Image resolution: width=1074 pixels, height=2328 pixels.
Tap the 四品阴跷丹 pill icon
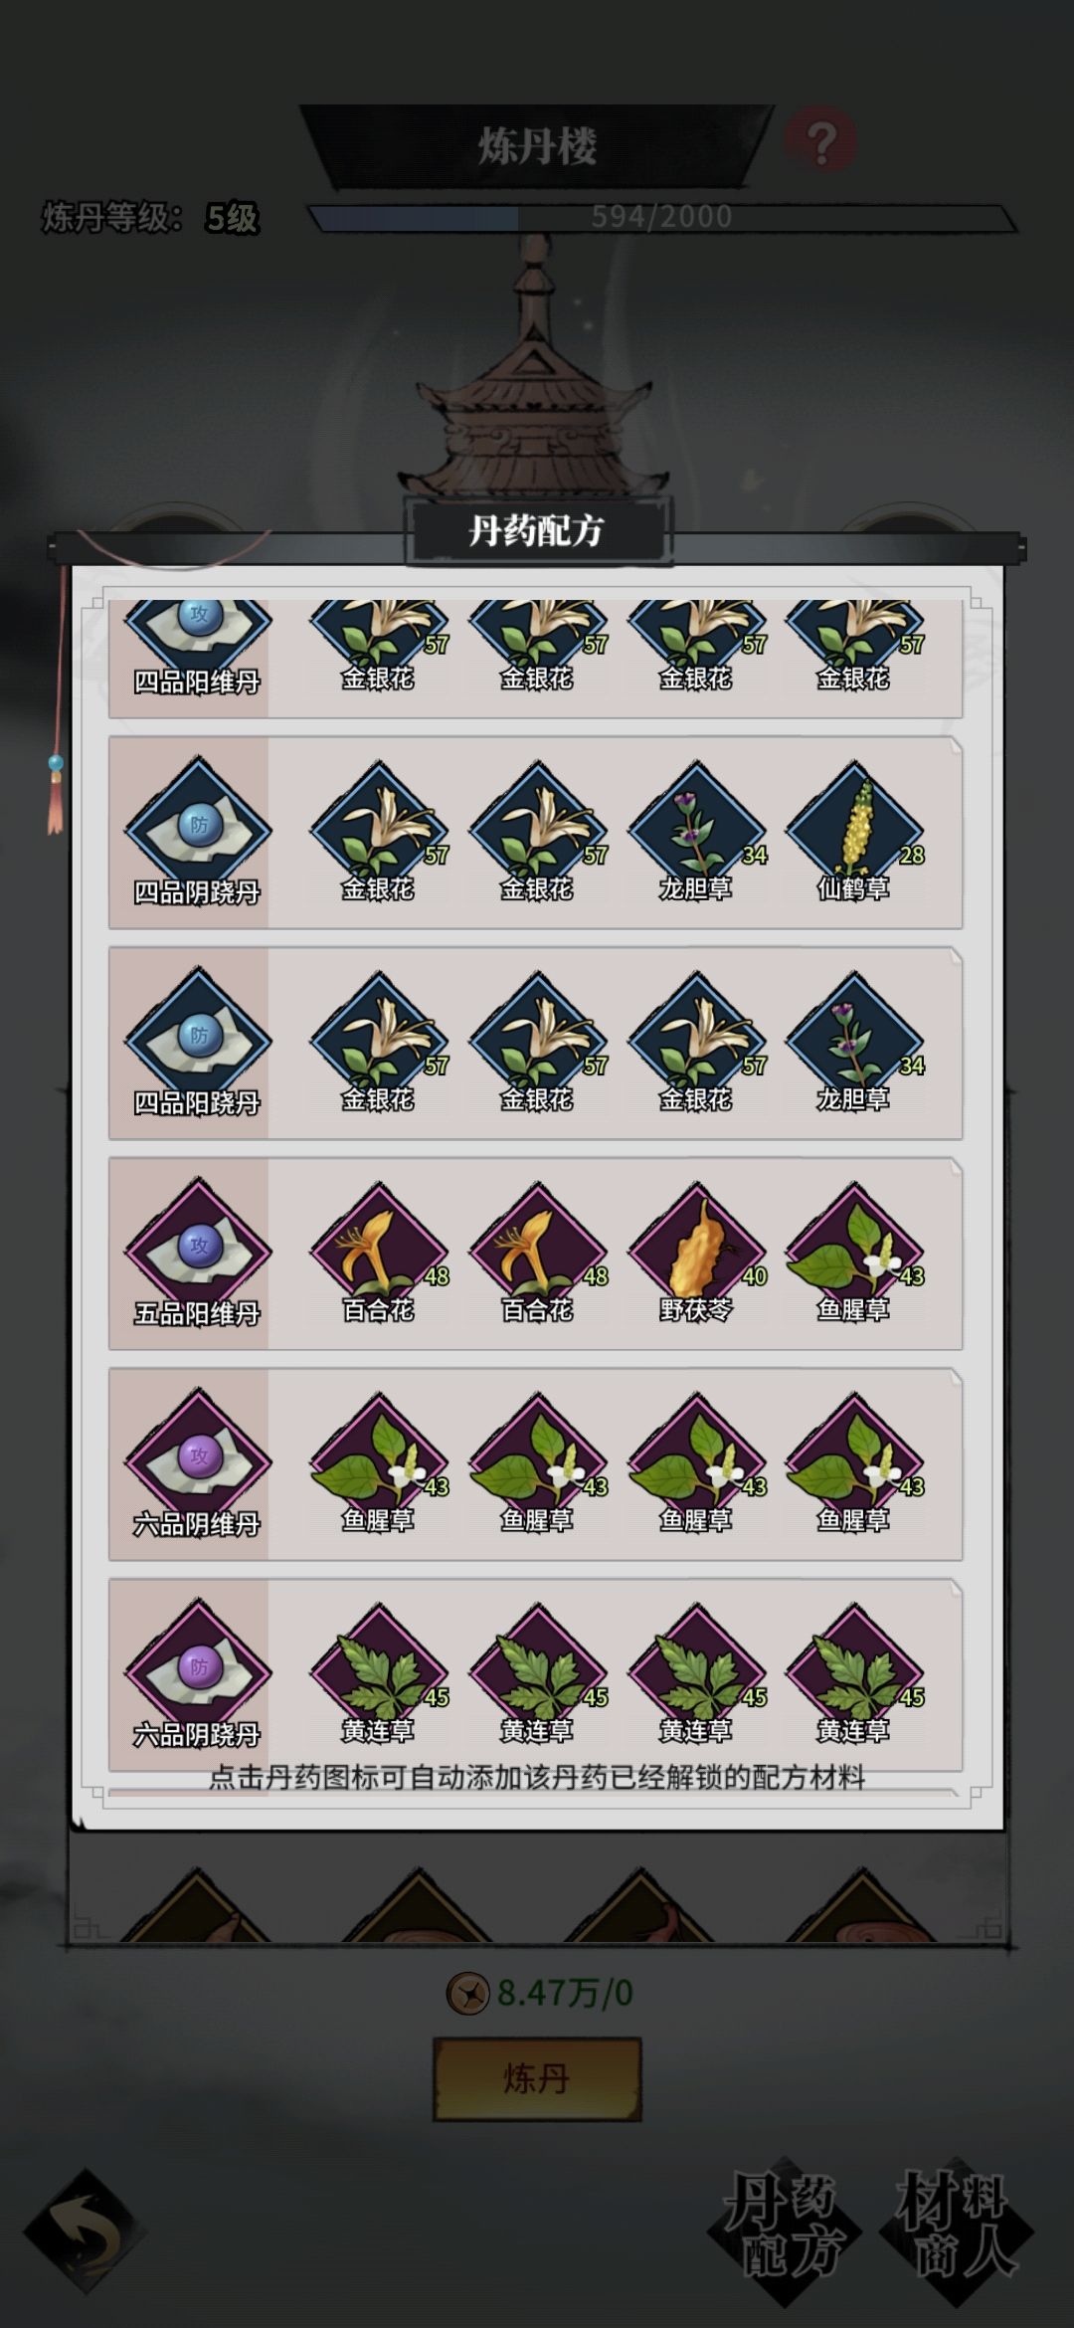198,834
